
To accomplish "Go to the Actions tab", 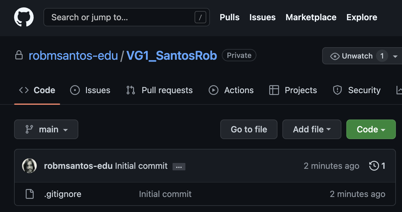I will pos(231,90).
